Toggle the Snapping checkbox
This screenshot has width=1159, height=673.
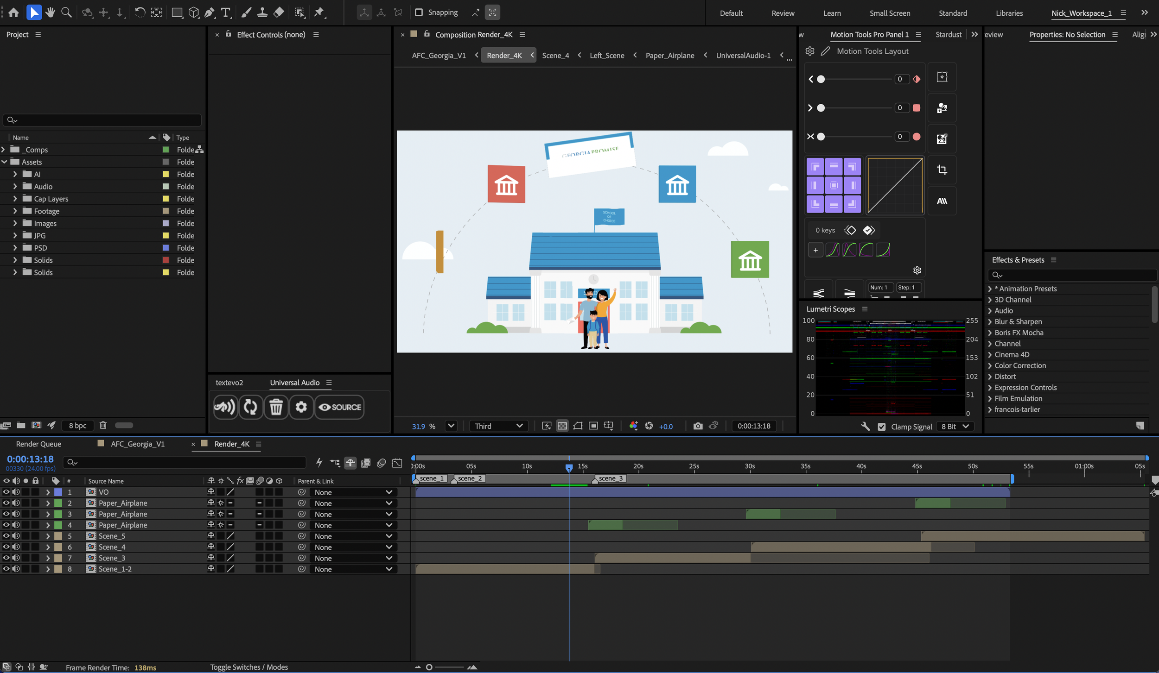tap(419, 13)
